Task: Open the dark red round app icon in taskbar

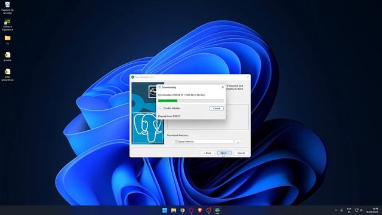Action: point(191,210)
